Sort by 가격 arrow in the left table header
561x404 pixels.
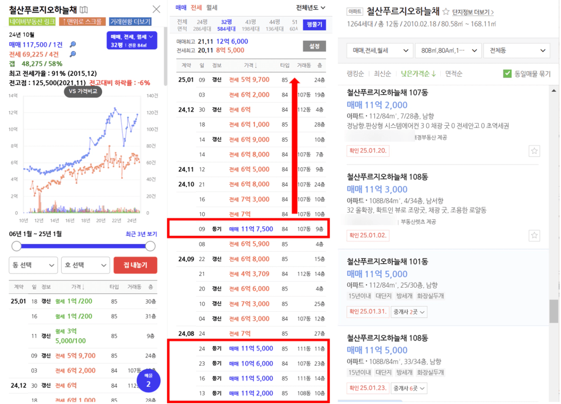(x=78, y=287)
